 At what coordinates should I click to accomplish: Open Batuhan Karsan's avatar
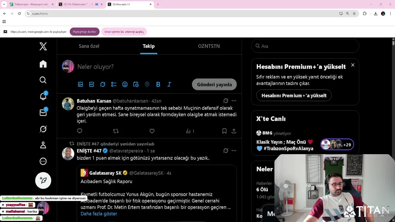click(68, 104)
